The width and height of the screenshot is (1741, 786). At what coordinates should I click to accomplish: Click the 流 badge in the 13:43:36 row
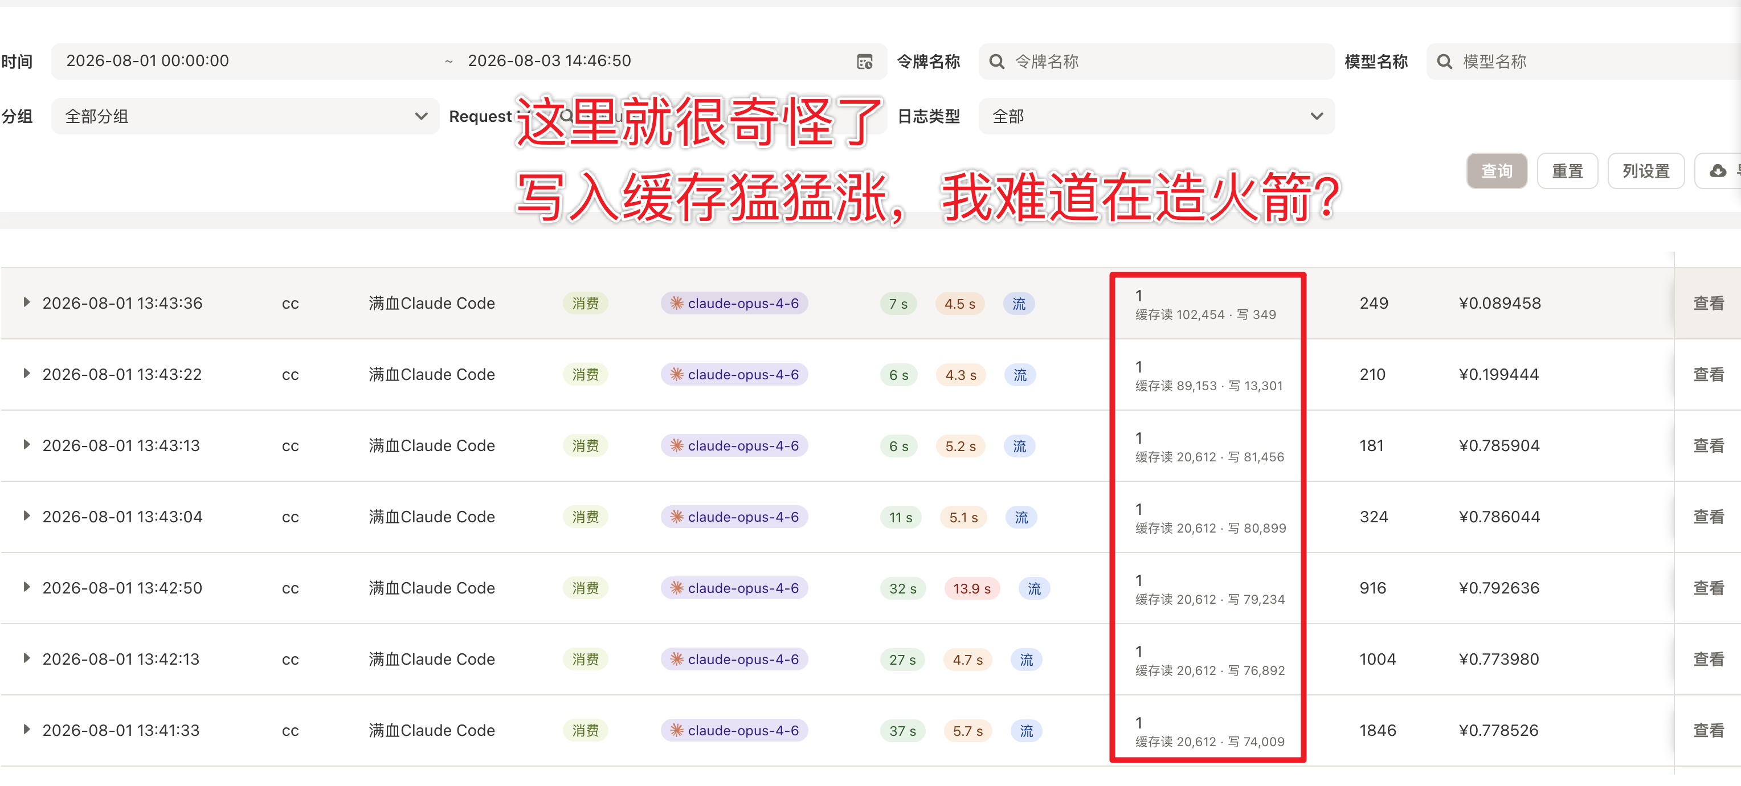(x=1019, y=304)
